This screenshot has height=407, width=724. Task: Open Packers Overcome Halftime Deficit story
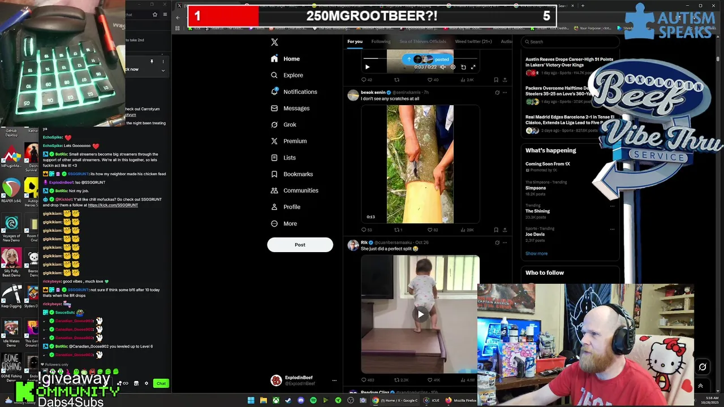point(570,96)
